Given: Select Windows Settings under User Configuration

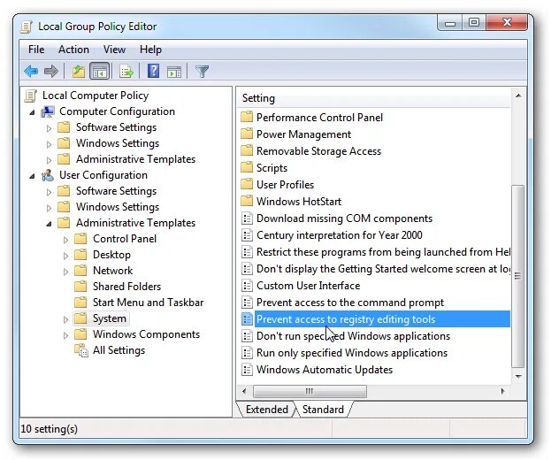Looking at the screenshot, I should pyautogui.click(x=118, y=207).
